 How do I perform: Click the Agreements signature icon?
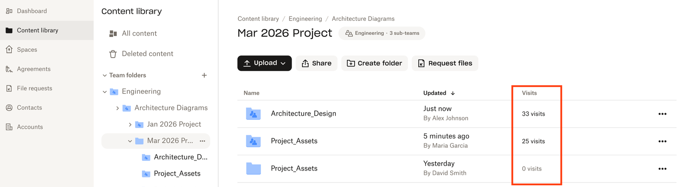[9, 69]
